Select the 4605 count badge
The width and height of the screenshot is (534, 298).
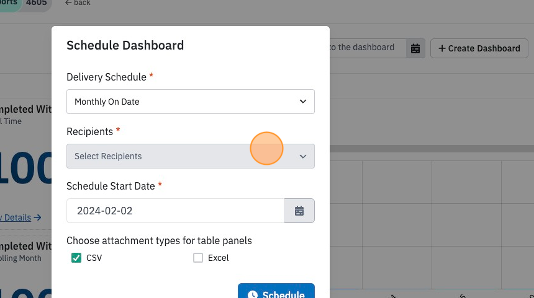tap(37, 2)
